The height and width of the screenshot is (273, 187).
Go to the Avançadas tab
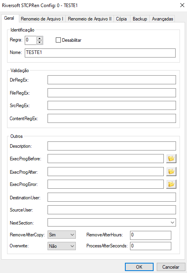(163, 19)
